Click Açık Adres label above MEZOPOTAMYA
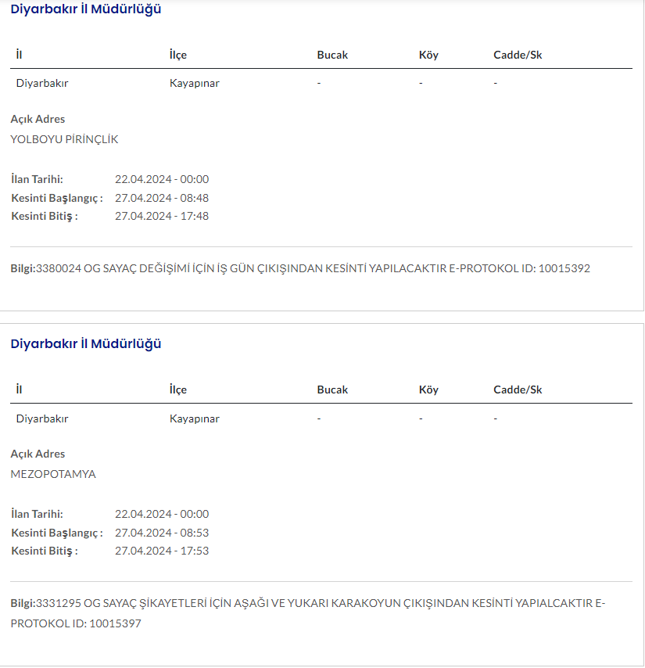The height and width of the screenshot is (668, 645). pos(38,454)
